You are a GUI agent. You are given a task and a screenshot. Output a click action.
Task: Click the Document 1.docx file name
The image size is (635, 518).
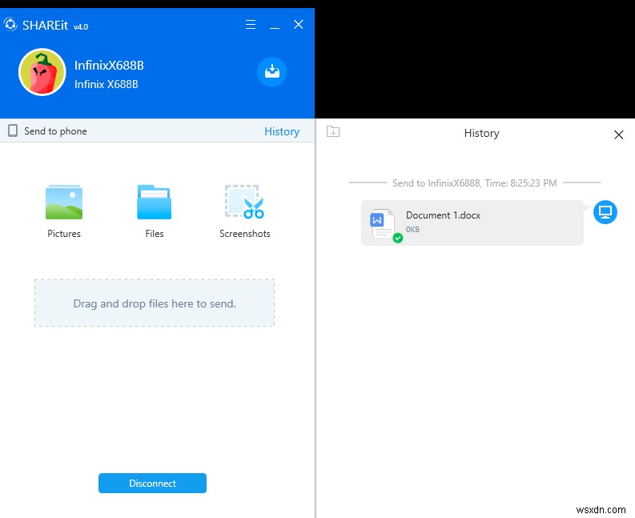tap(443, 215)
